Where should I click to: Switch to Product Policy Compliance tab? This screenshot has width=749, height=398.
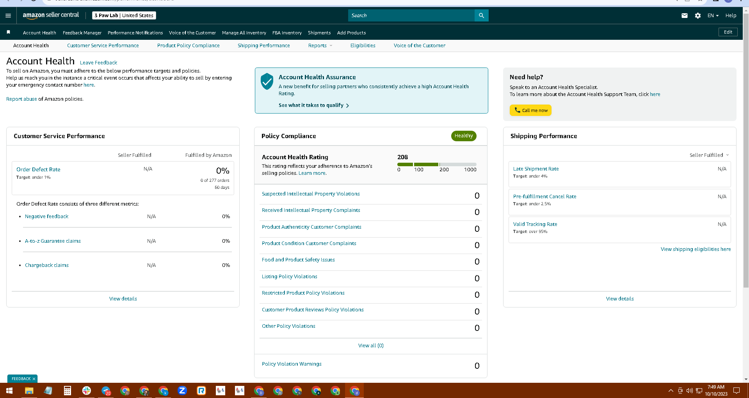pos(189,46)
